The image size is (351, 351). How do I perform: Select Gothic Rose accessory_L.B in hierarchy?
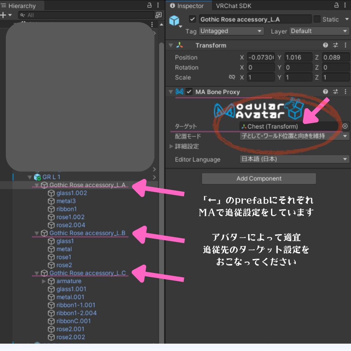click(x=87, y=233)
